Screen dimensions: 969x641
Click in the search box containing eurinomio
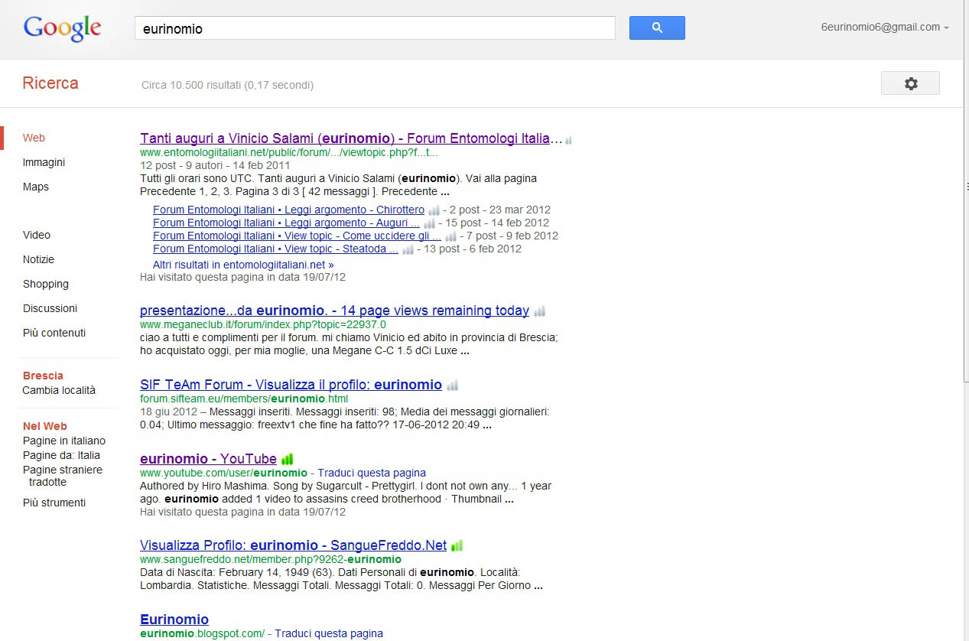(375, 28)
